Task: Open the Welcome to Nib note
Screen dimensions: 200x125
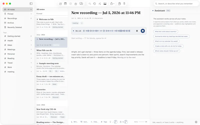Action: point(51,23)
